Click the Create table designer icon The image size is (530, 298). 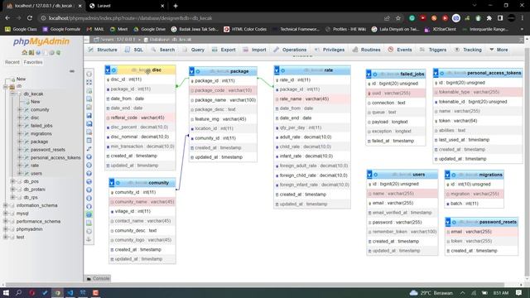89,140
